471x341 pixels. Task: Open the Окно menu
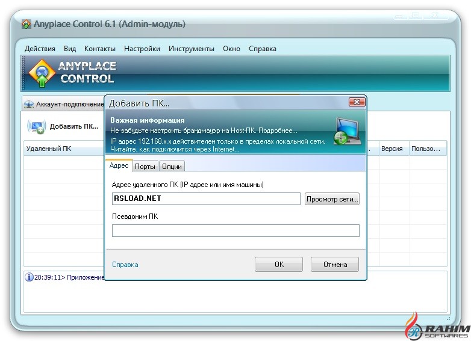point(231,49)
